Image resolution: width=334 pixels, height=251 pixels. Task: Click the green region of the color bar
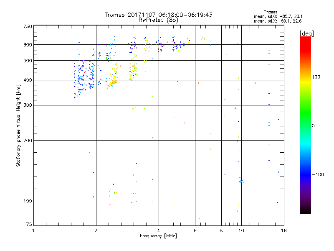click(305, 121)
